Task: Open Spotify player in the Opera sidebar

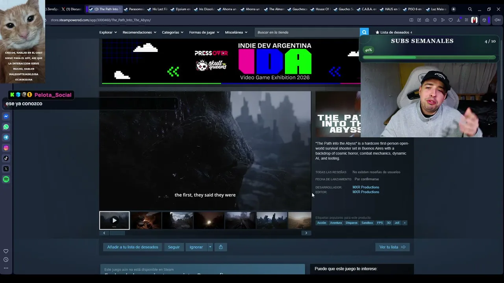Action: pyautogui.click(x=6, y=179)
